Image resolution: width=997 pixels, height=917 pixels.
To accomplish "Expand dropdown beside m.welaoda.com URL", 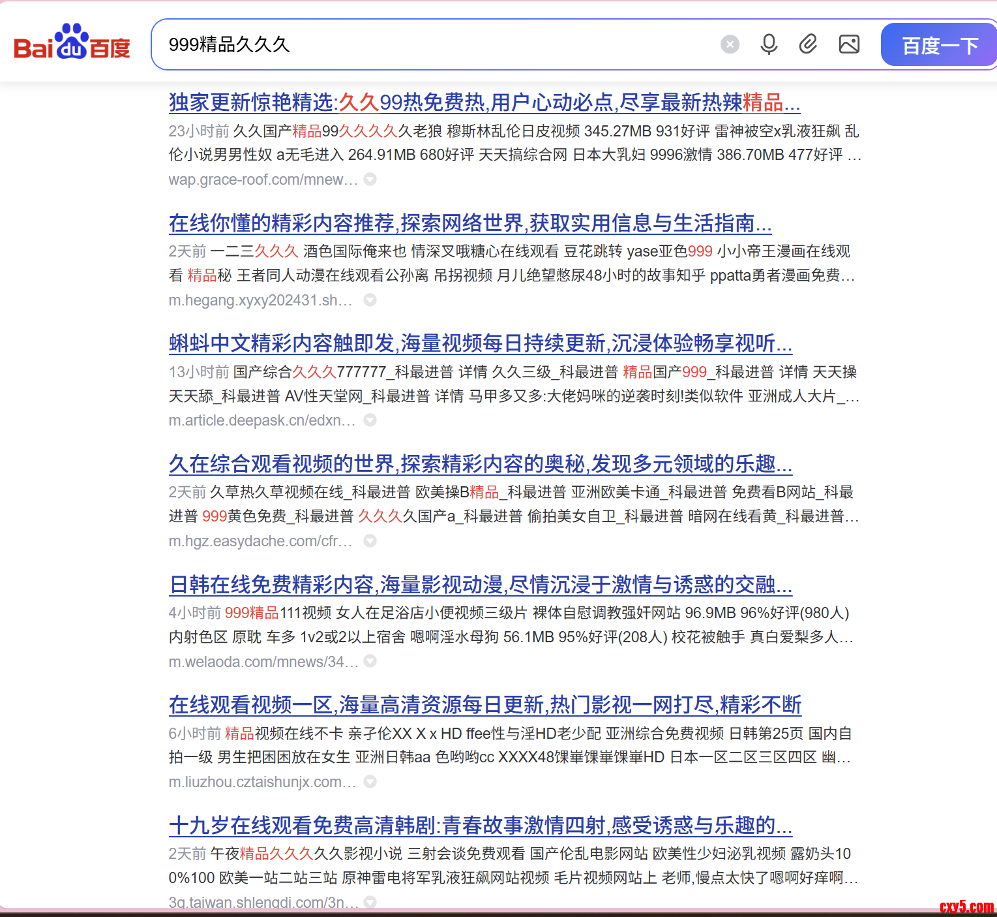I will coord(370,661).
